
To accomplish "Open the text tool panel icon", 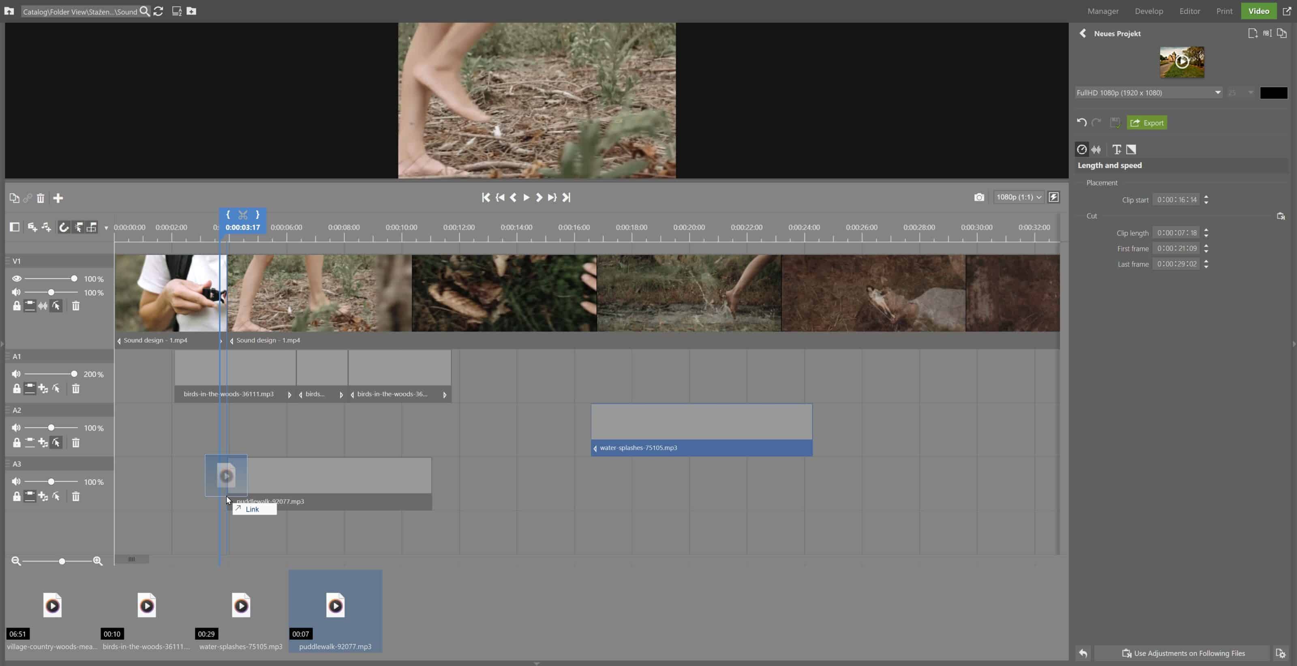I will [1116, 150].
